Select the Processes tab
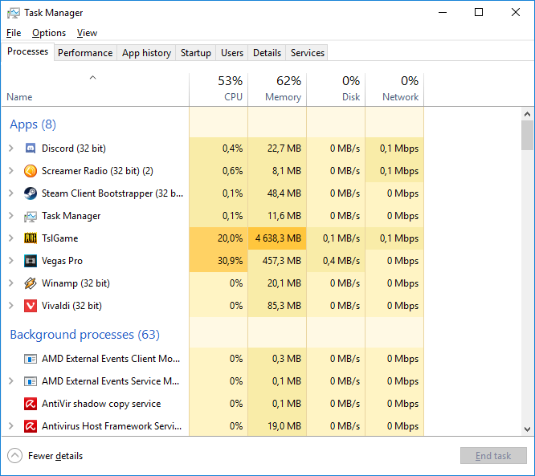 (x=27, y=51)
